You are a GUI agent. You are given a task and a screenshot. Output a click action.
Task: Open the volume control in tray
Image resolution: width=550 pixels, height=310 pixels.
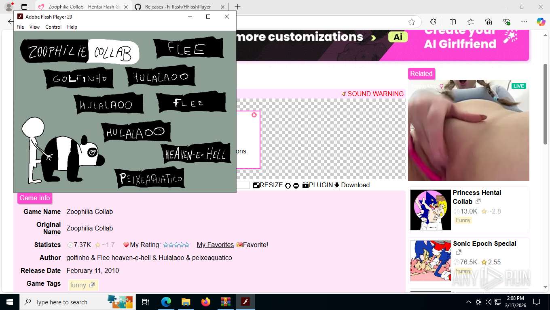point(488,302)
